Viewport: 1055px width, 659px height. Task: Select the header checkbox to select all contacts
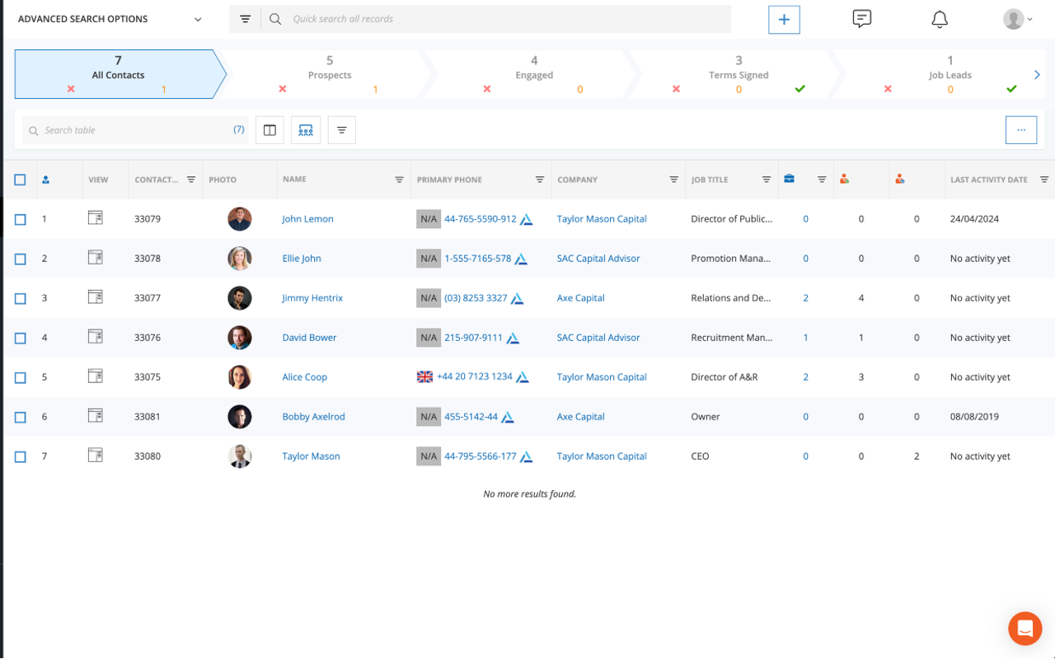click(20, 179)
